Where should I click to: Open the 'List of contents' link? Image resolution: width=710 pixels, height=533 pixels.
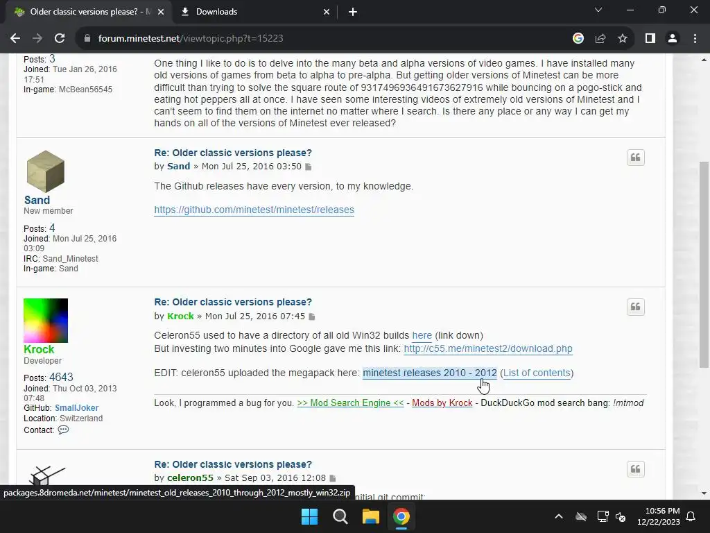click(x=537, y=373)
